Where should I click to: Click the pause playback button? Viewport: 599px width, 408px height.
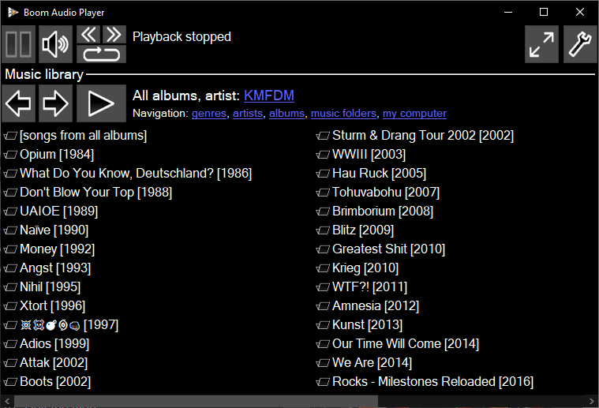pos(18,44)
